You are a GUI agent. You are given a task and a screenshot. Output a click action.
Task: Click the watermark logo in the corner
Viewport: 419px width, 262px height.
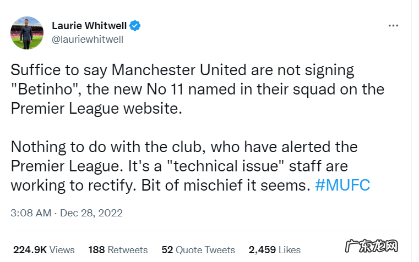click(372, 248)
